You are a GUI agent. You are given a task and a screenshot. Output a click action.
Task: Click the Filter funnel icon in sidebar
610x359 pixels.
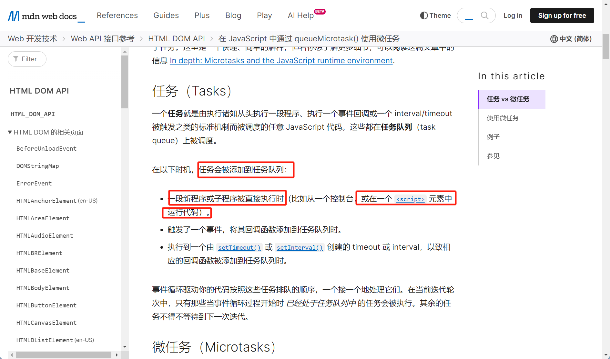click(16, 59)
